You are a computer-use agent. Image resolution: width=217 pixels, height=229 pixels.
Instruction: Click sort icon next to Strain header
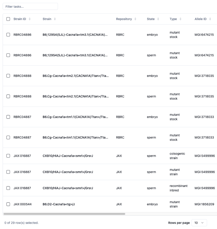[x=55, y=19]
